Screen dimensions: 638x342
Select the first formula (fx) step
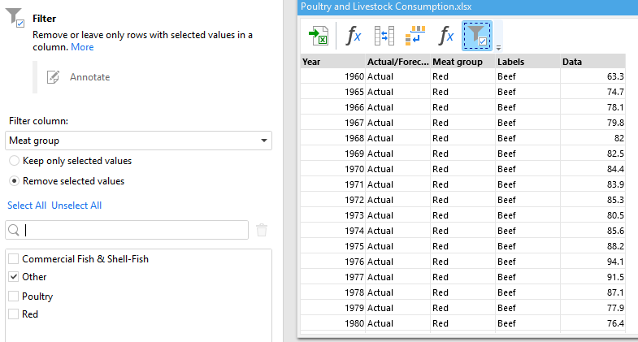354,36
